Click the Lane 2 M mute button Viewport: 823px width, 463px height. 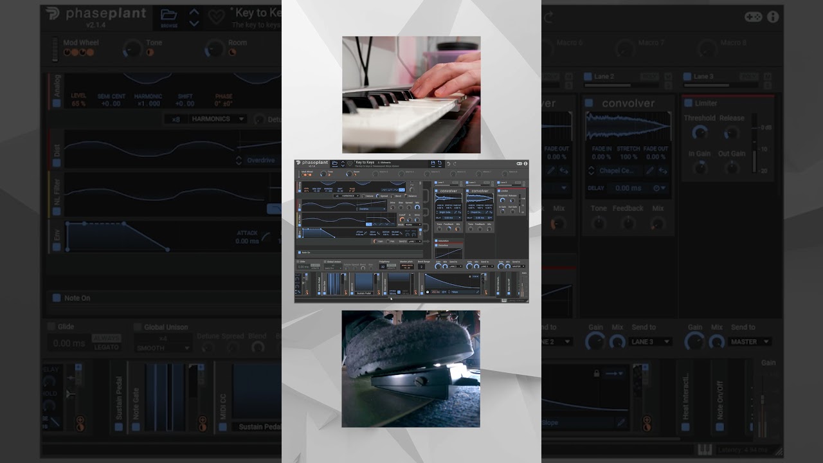pos(668,77)
